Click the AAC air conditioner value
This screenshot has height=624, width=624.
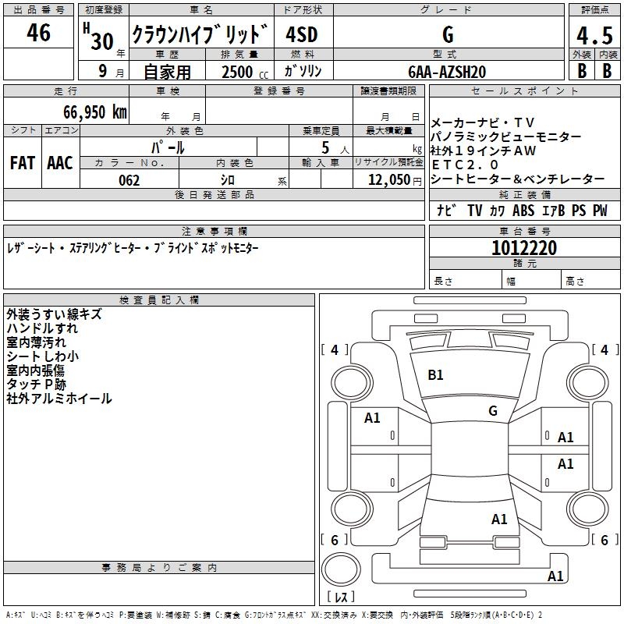[x=60, y=163]
